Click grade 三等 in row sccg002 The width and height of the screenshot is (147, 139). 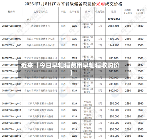tap(100, 39)
